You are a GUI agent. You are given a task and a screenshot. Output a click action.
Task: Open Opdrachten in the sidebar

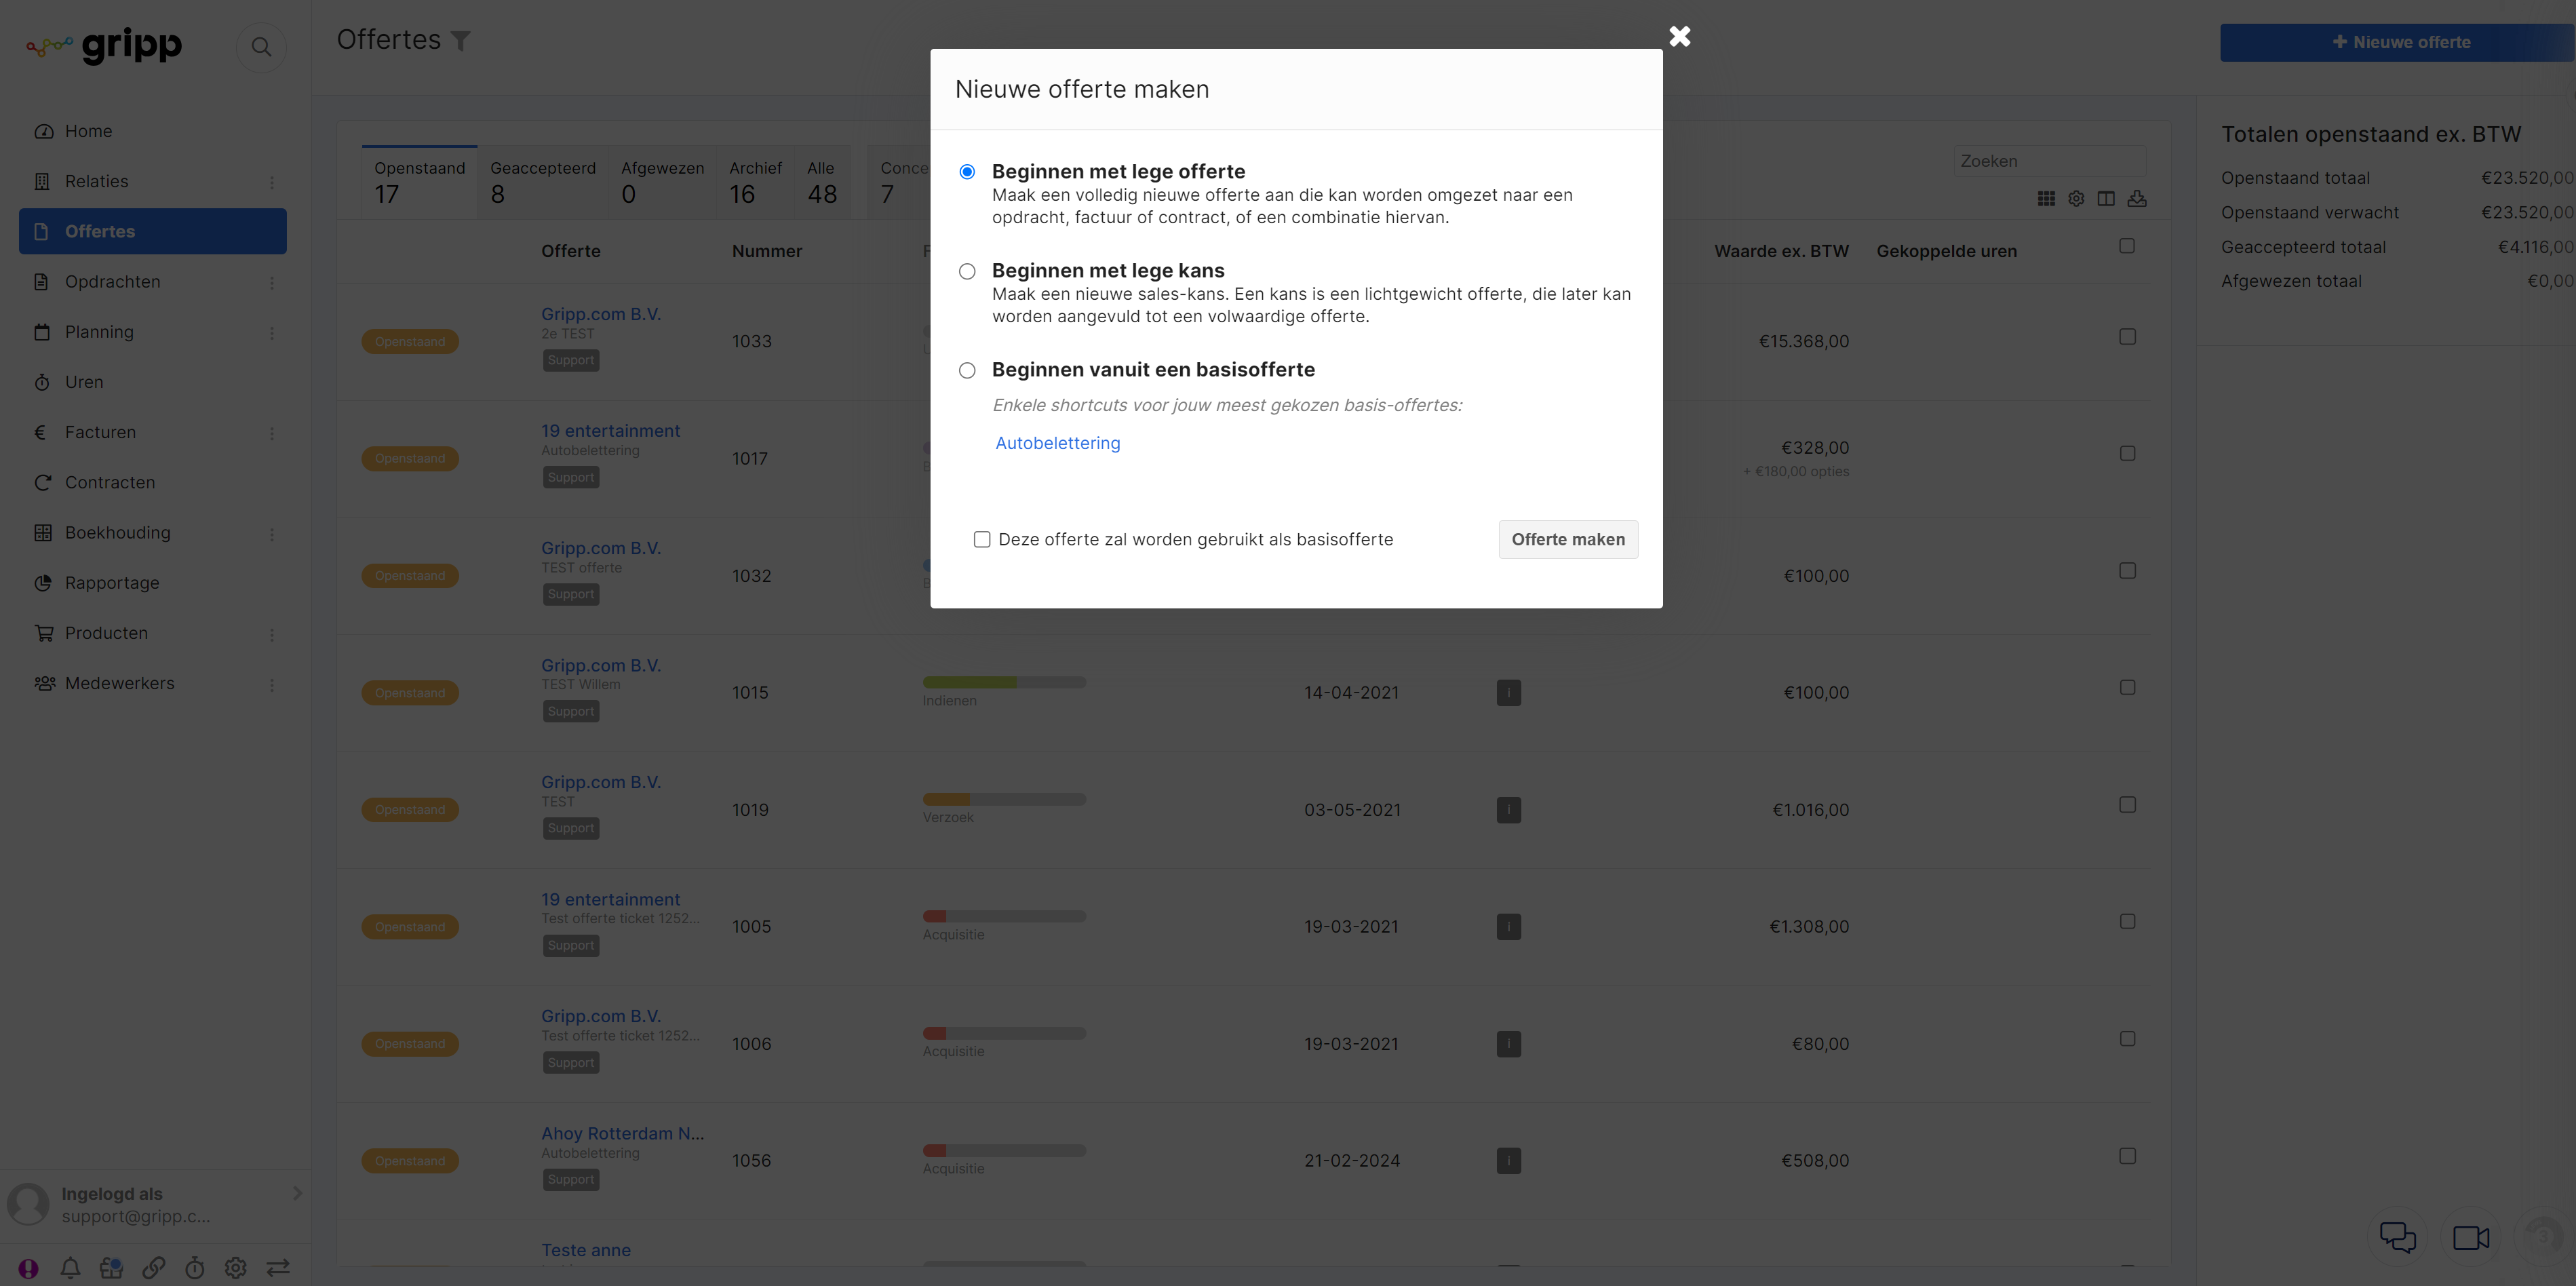click(x=112, y=282)
